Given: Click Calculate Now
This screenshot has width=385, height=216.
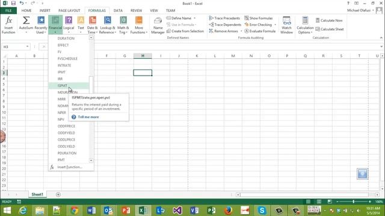Looking at the screenshot, I should pos(329,20).
